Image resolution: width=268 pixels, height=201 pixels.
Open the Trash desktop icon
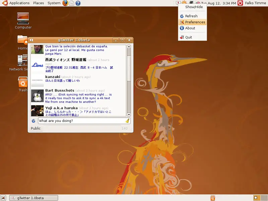click(23, 84)
